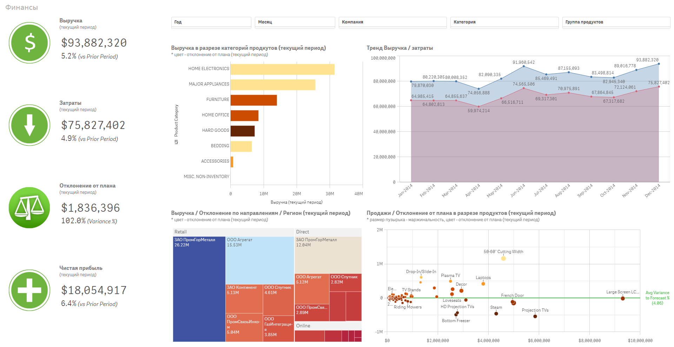Screen dimensions: 674x347
Task: Click the green dollar sign revenue icon
Action: pyautogui.click(x=29, y=43)
